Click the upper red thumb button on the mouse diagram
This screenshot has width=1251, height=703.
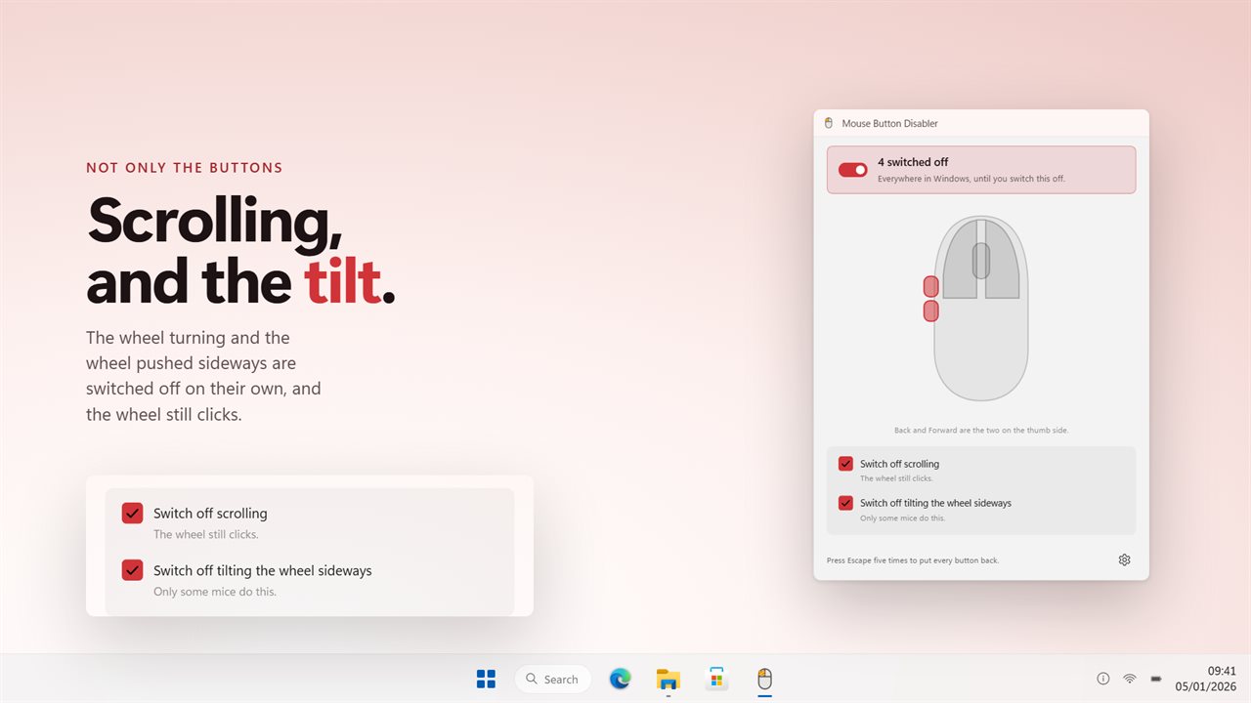[x=931, y=286]
